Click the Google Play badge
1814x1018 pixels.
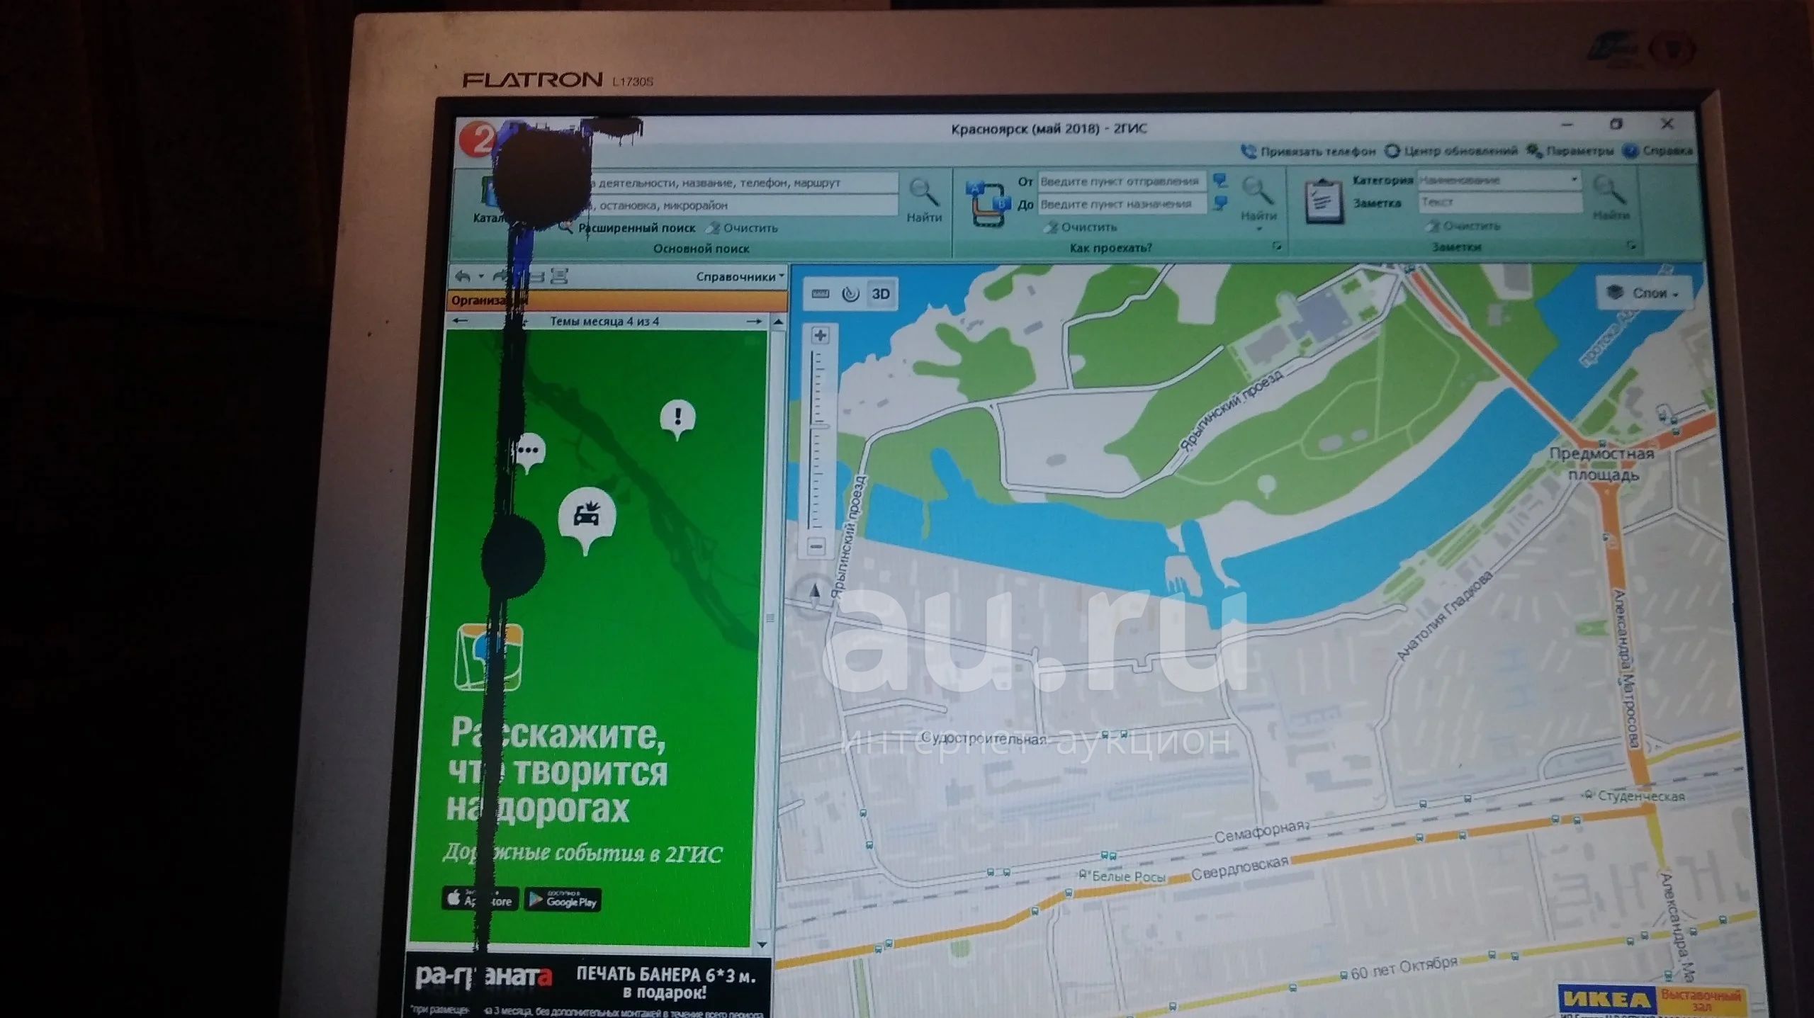tap(563, 900)
